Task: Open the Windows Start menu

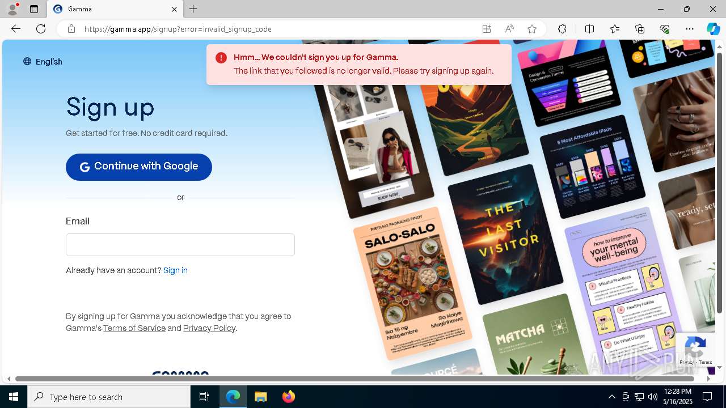Action: [14, 397]
